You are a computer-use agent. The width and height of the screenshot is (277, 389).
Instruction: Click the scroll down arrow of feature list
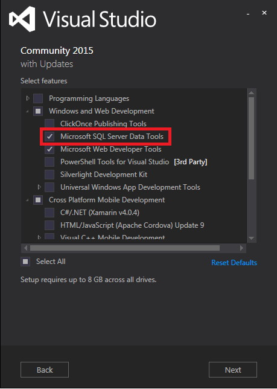coord(251,238)
